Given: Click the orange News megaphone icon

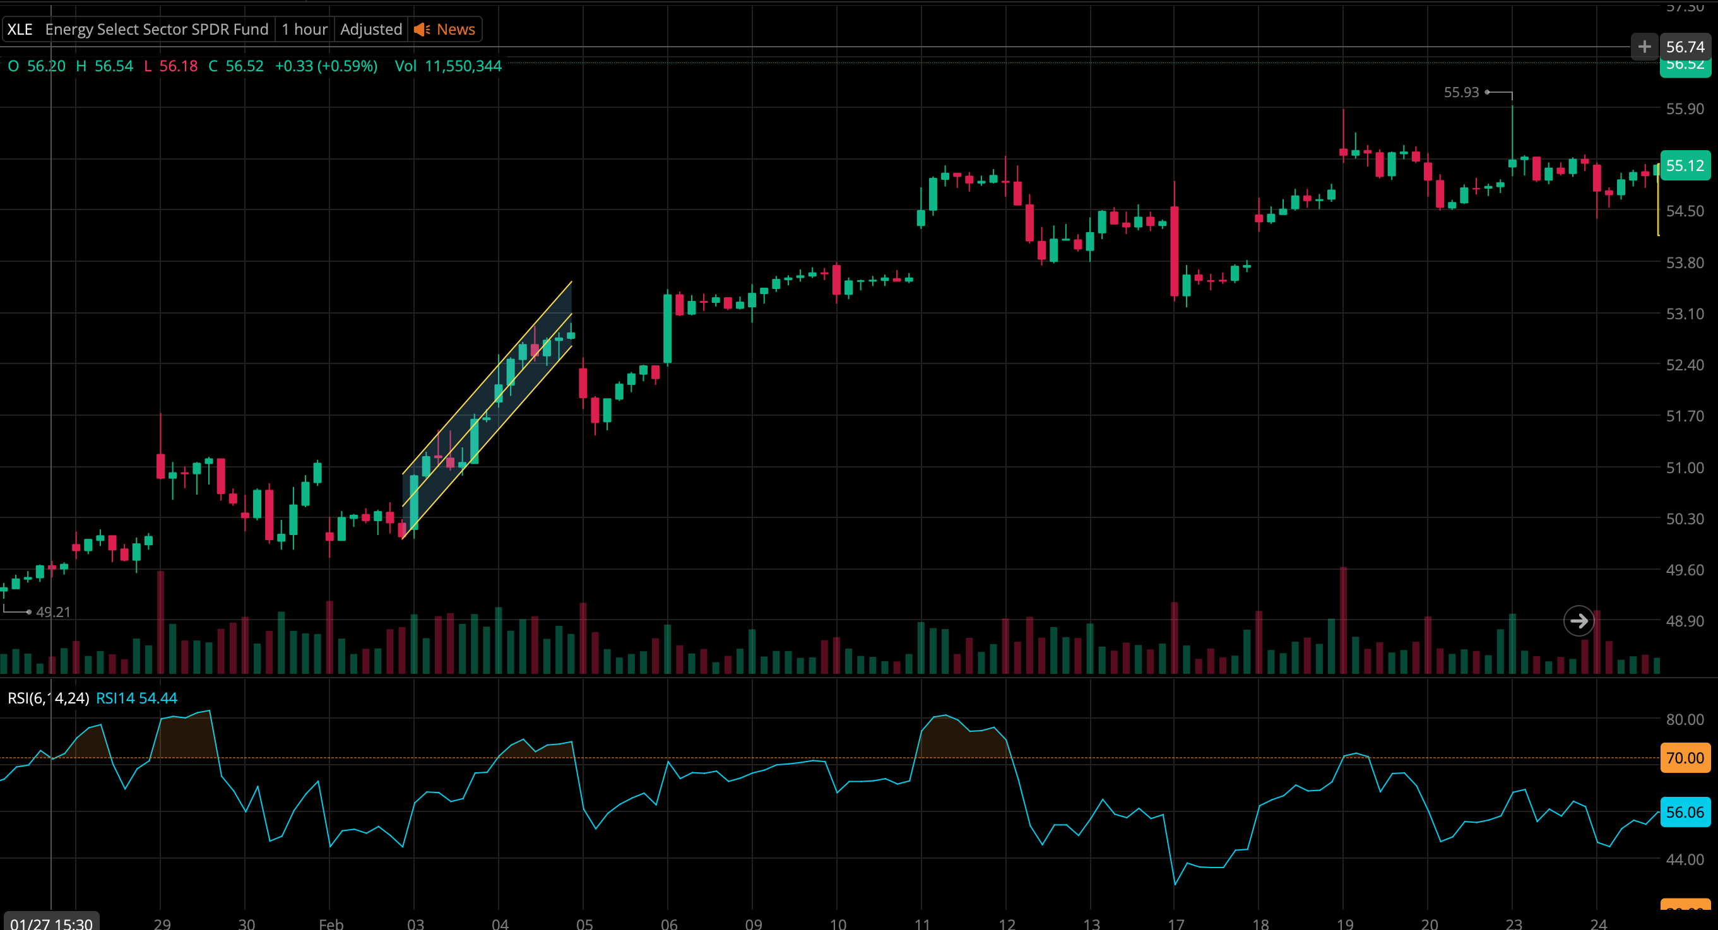Looking at the screenshot, I should click(x=422, y=29).
